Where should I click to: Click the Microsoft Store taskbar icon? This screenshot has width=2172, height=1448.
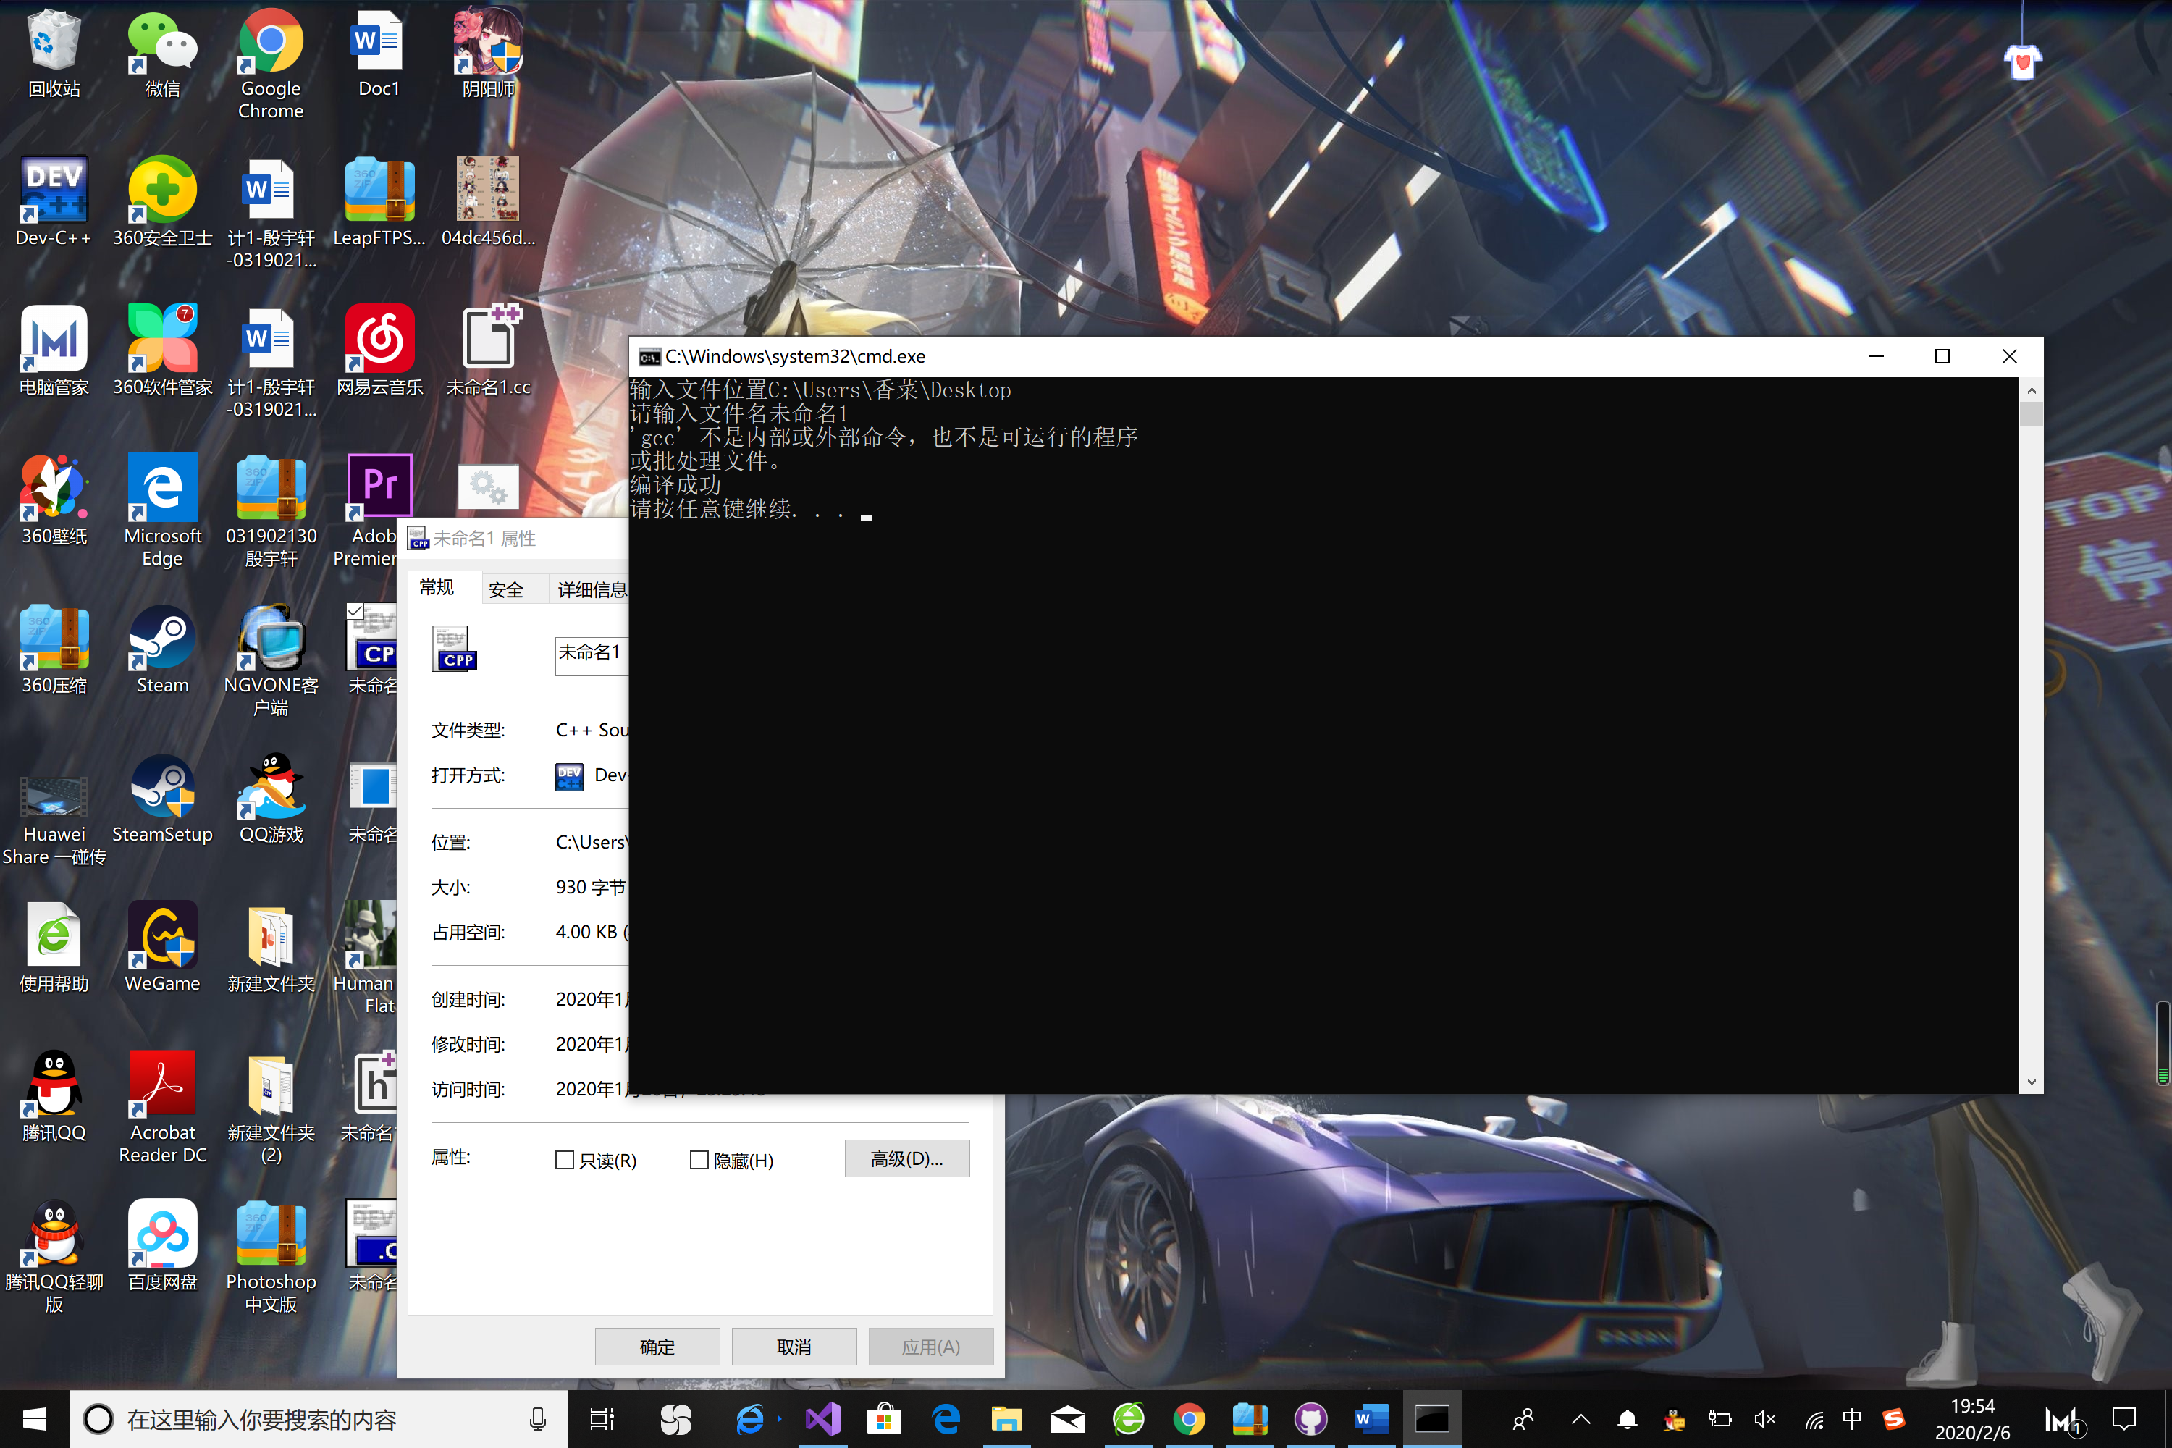point(884,1418)
